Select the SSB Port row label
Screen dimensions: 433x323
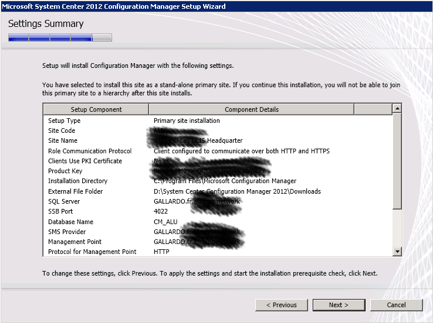(x=60, y=211)
